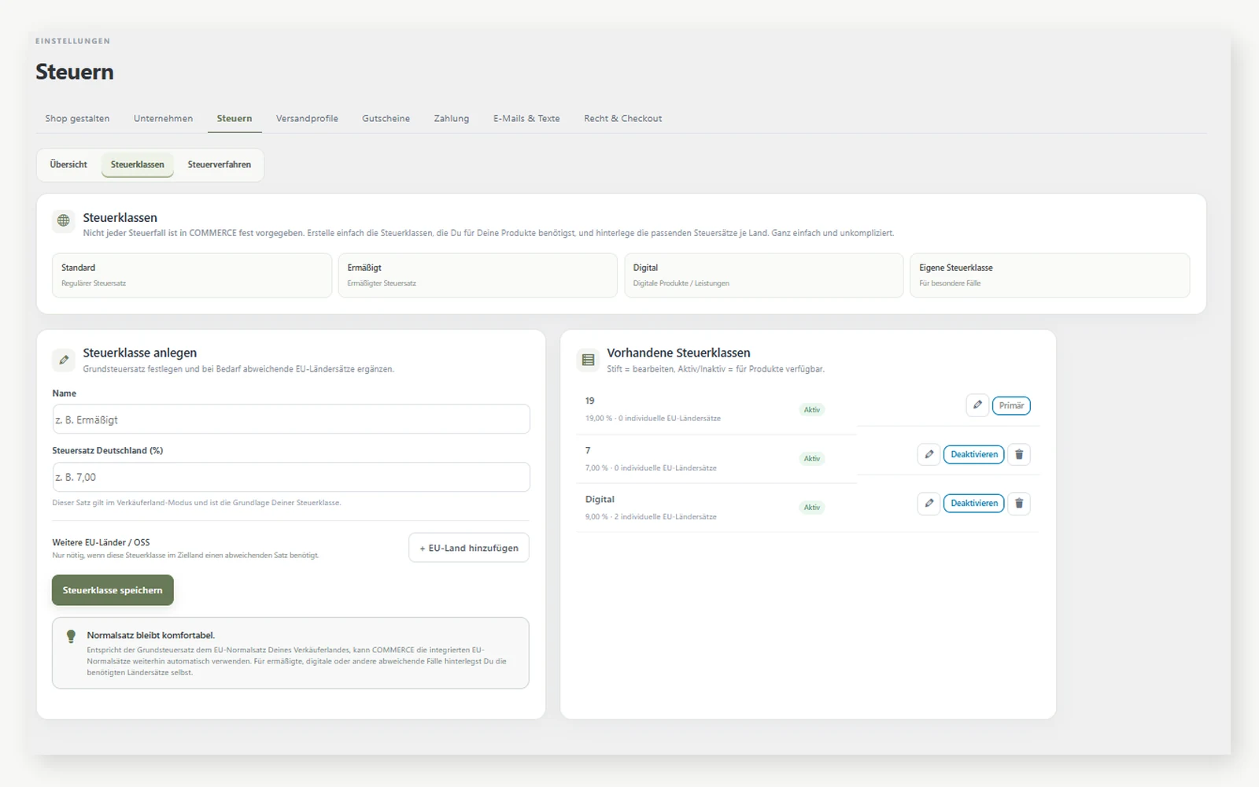Select the Übersicht sub-tab
The image size is (1259, 787).
[x=68, y=164]
